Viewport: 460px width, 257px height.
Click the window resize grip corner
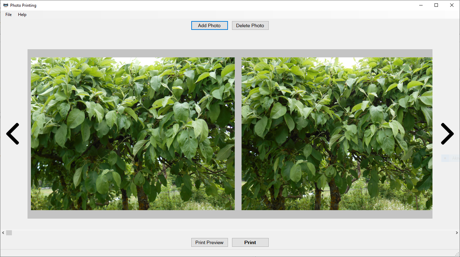tap(457, 254)
